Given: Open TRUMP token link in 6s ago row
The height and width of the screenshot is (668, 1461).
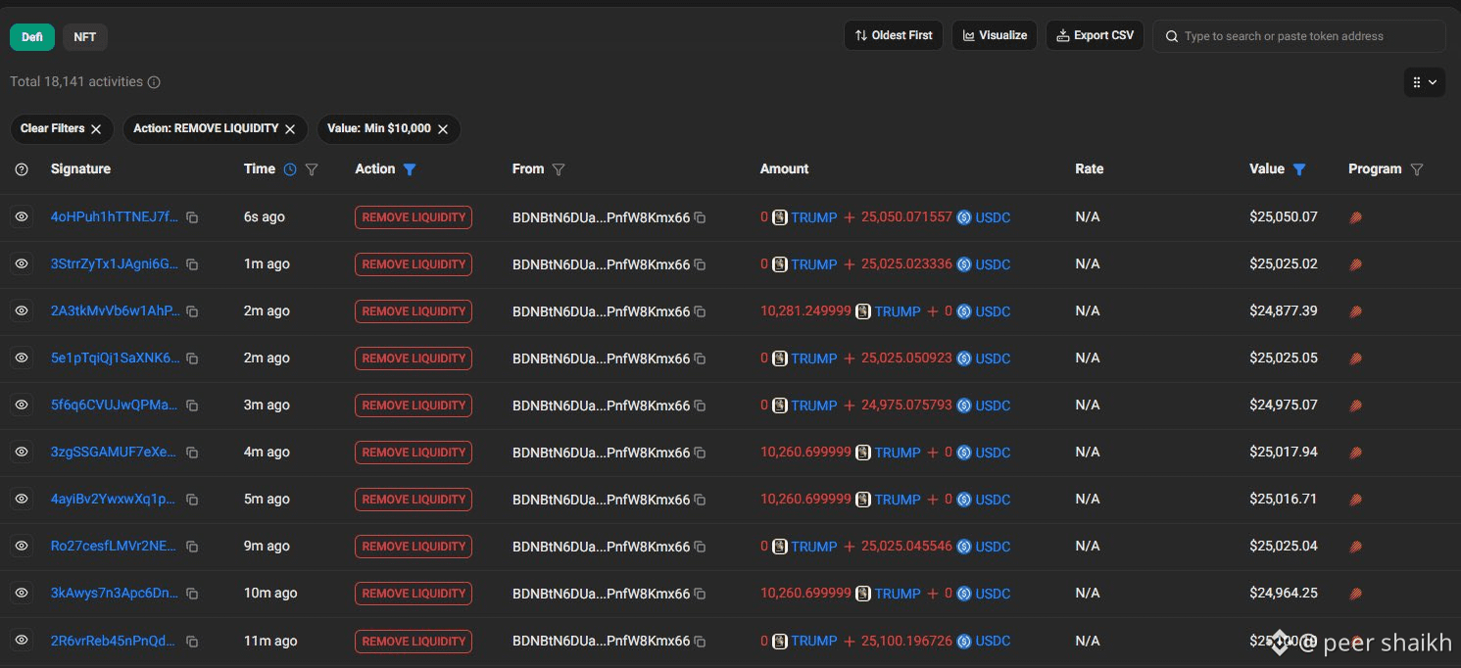Looking at the screenshot, I should point(814,217).
